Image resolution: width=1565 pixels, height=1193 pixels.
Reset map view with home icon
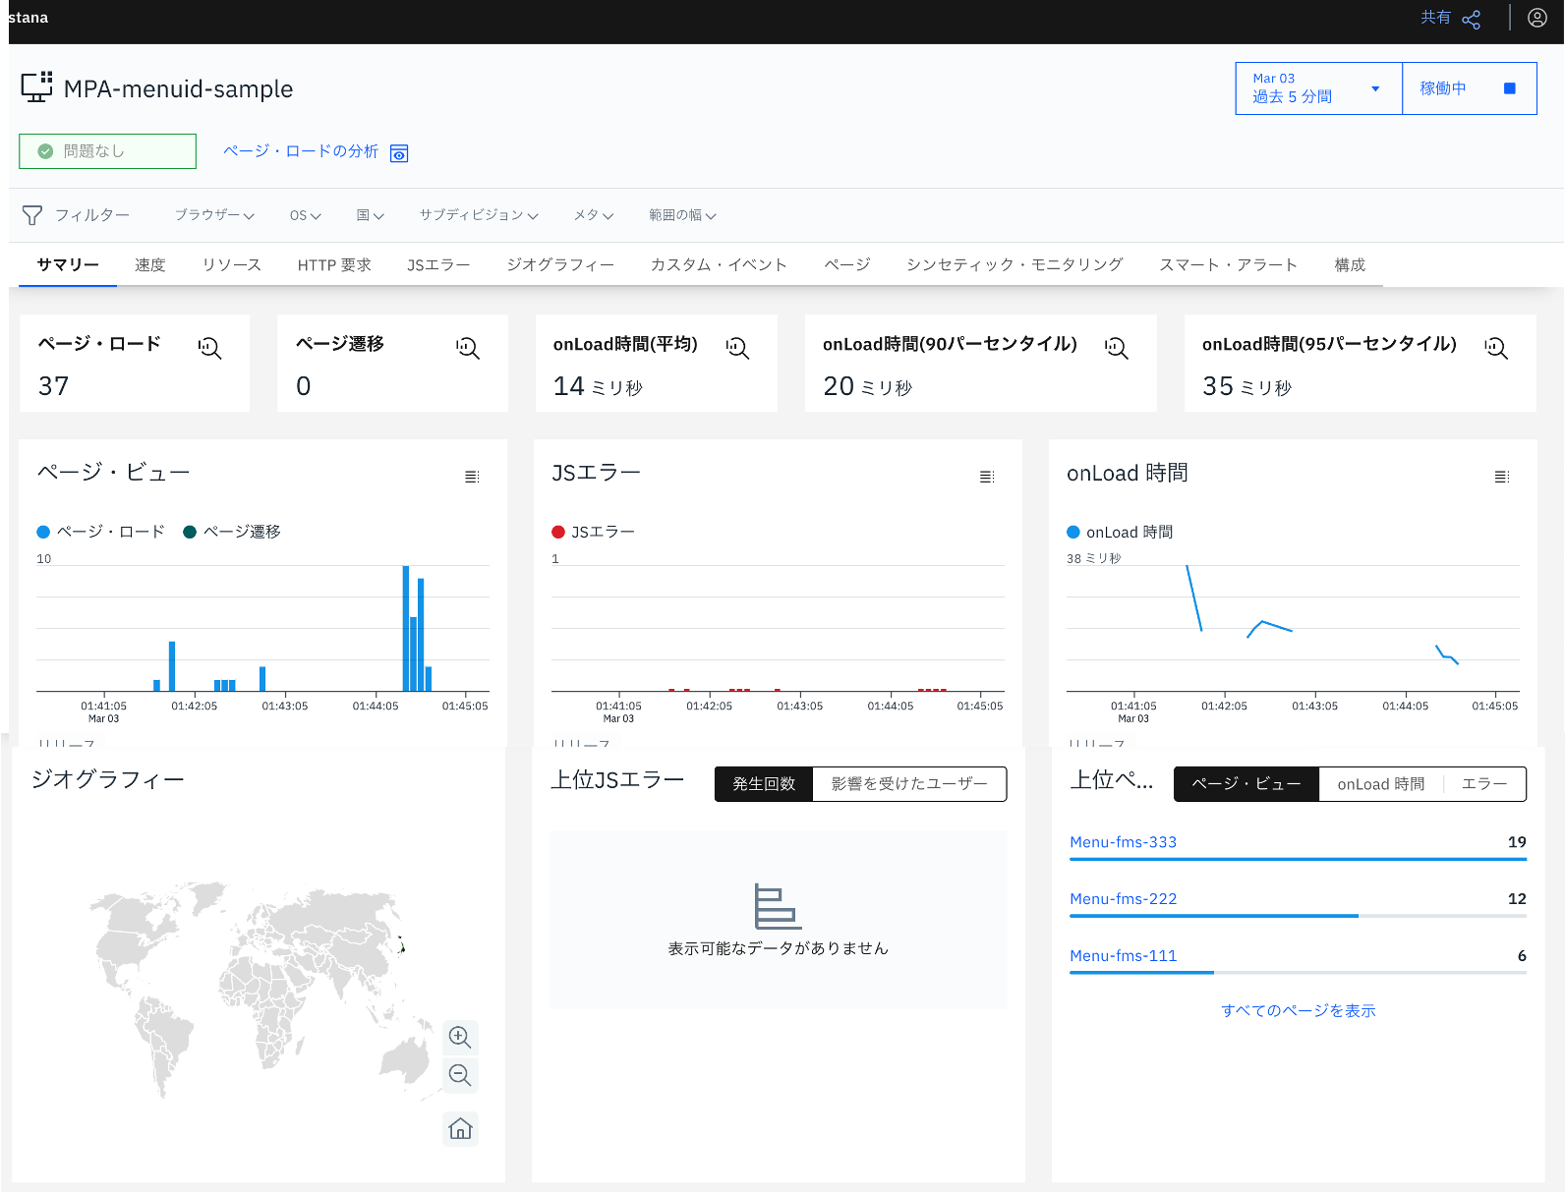tap(460, 1129)
